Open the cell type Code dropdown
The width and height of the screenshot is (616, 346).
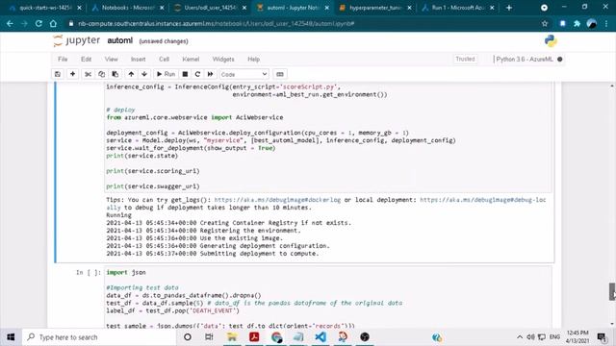pos(244,74)
